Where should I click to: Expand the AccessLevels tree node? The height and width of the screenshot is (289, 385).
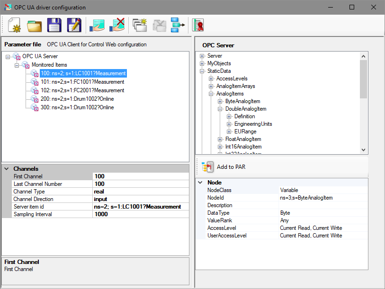(211, 79)
